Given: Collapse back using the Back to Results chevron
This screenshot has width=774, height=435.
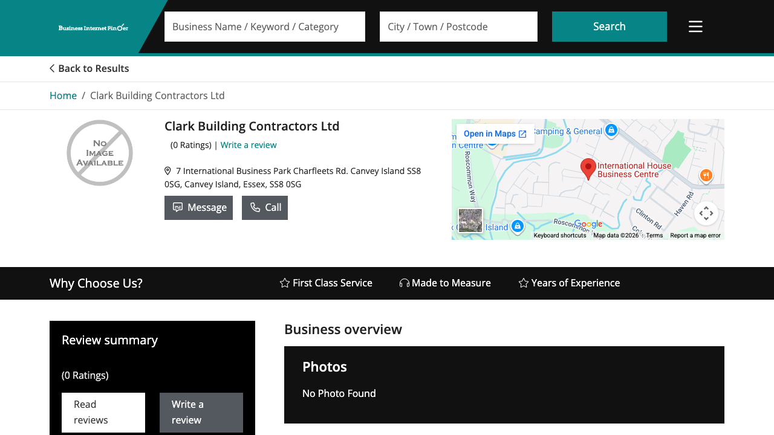Looking at the screenshot, I should tap(51, 68).
